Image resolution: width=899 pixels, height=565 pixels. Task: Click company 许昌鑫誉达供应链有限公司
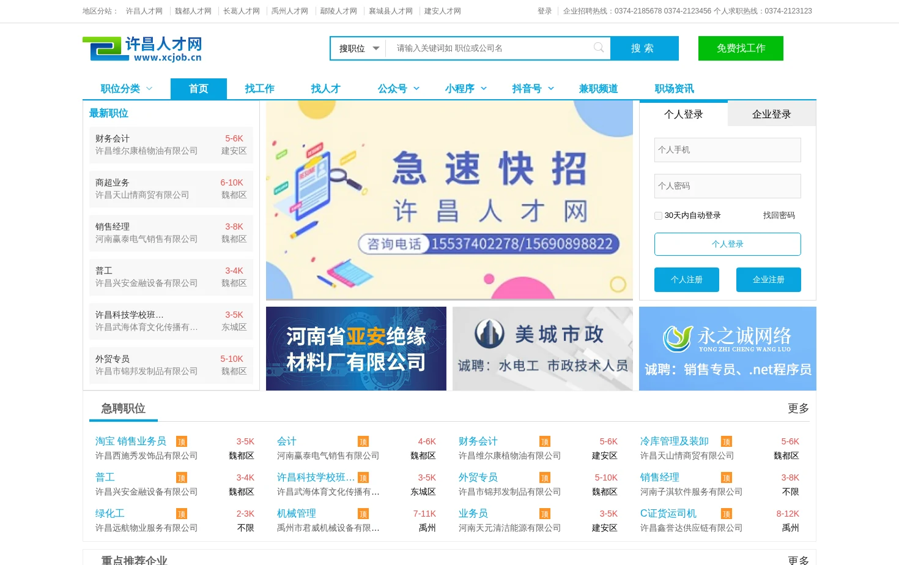tap(691, 528)
